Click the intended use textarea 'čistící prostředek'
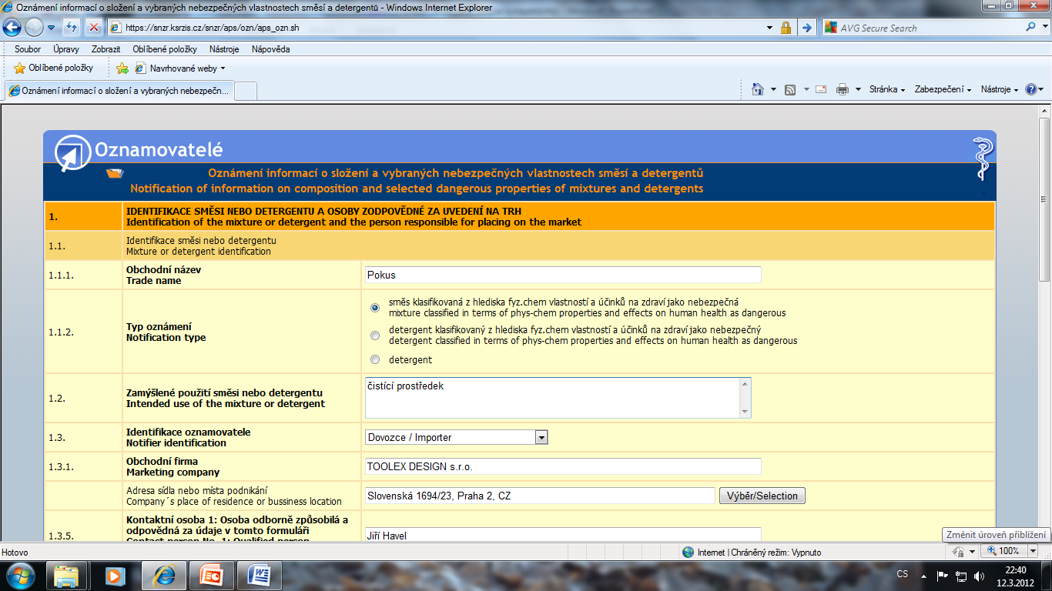This screenshot has height=591, width=1052. point(558,398)
